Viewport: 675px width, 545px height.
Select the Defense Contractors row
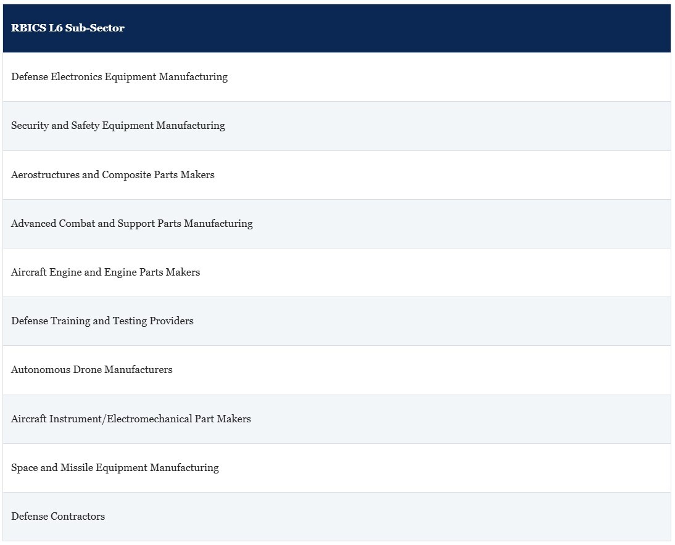[337, 517]
